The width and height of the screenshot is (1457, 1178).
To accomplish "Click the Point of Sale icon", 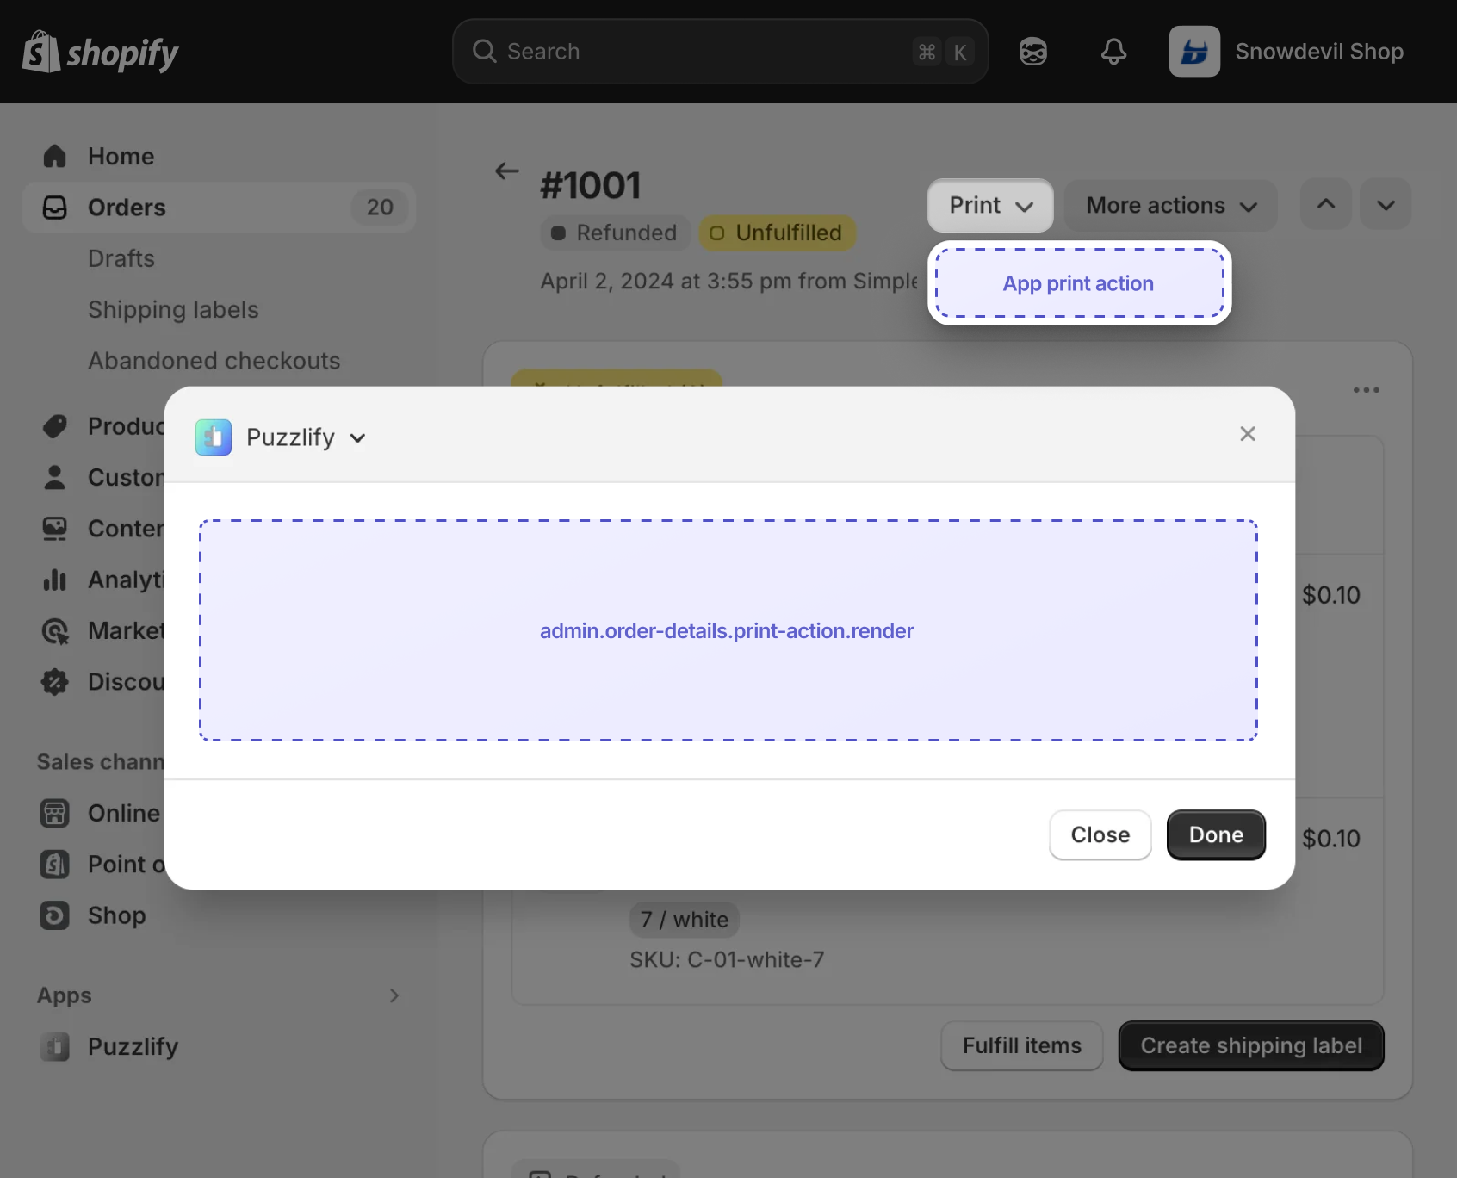I will point(54,865).
